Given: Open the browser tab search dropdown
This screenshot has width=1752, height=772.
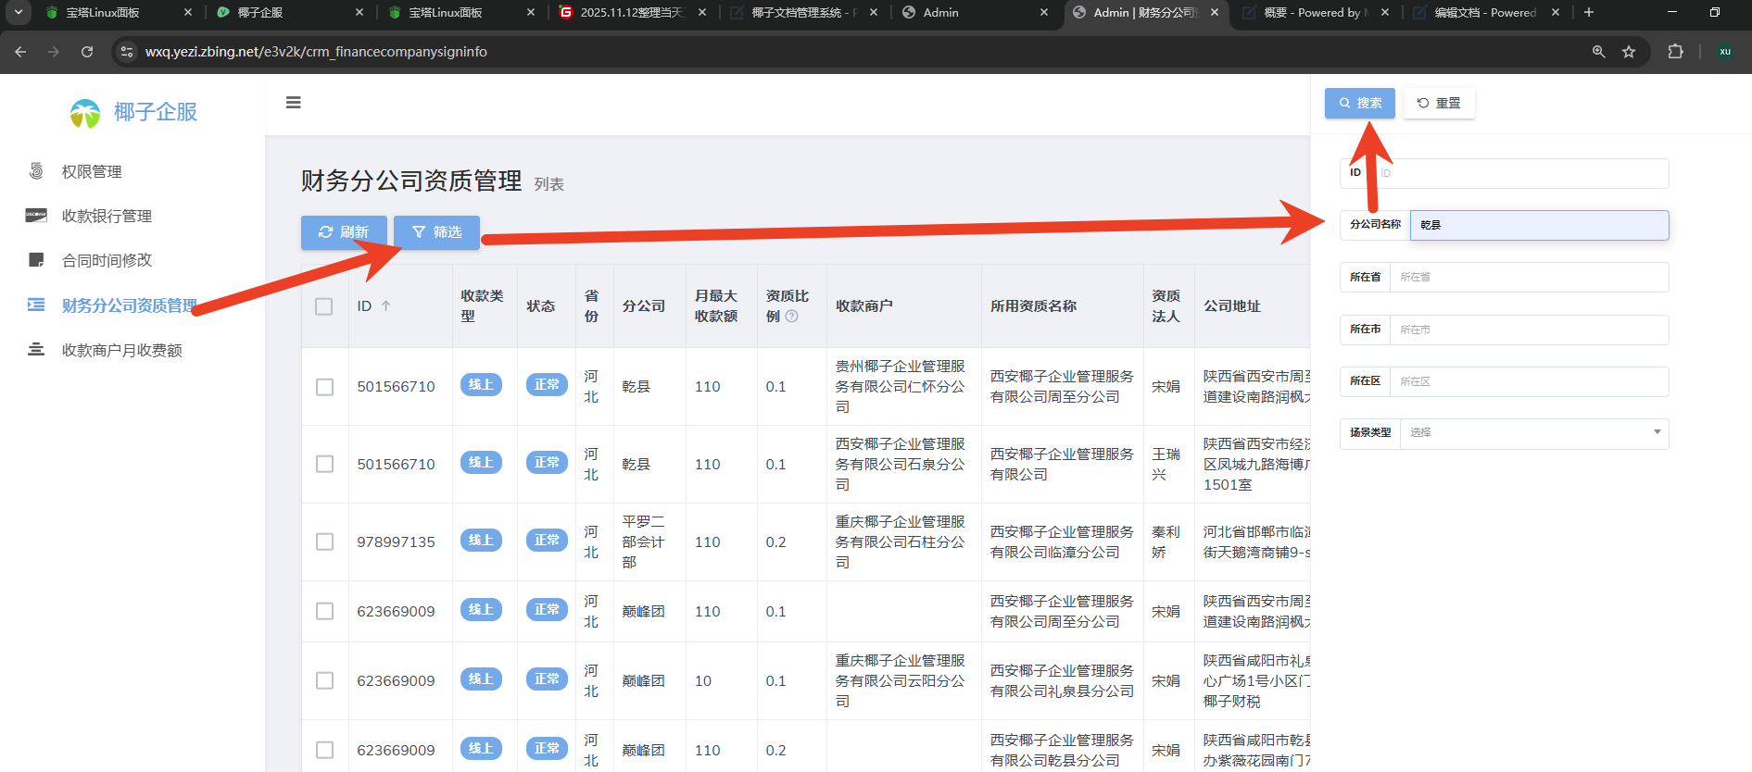Looking at the screenshot, I should point(18,12).
